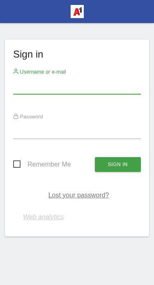The image size is (154, 285).
Task: Click the gray underline of the password field
Action: [x=77, y=139]
